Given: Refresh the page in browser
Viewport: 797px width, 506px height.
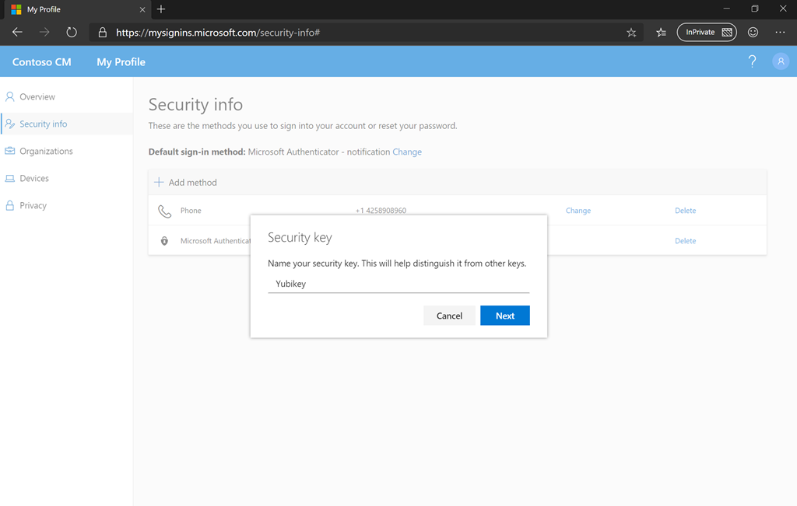Looking at the screenshot, I should 72,33.
